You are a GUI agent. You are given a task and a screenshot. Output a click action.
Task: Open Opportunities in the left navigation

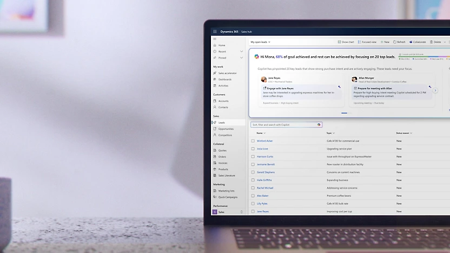point(226,129)
